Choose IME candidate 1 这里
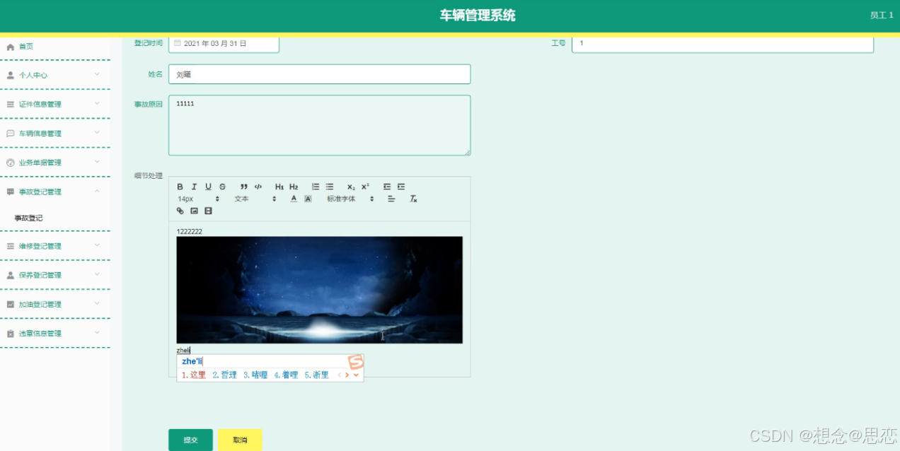Screen dimensions: 900x451 click(x=194, y=375)
